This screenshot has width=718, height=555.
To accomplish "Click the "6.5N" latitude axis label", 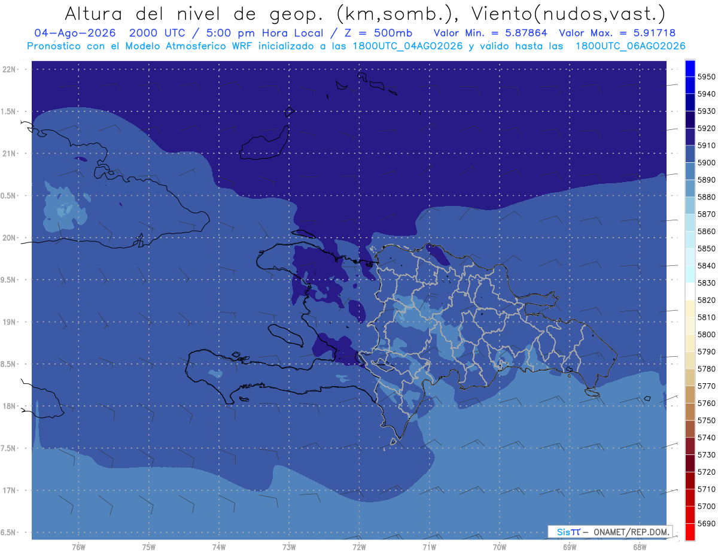I will (9, 532).
